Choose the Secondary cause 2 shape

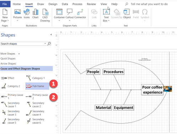36,105
